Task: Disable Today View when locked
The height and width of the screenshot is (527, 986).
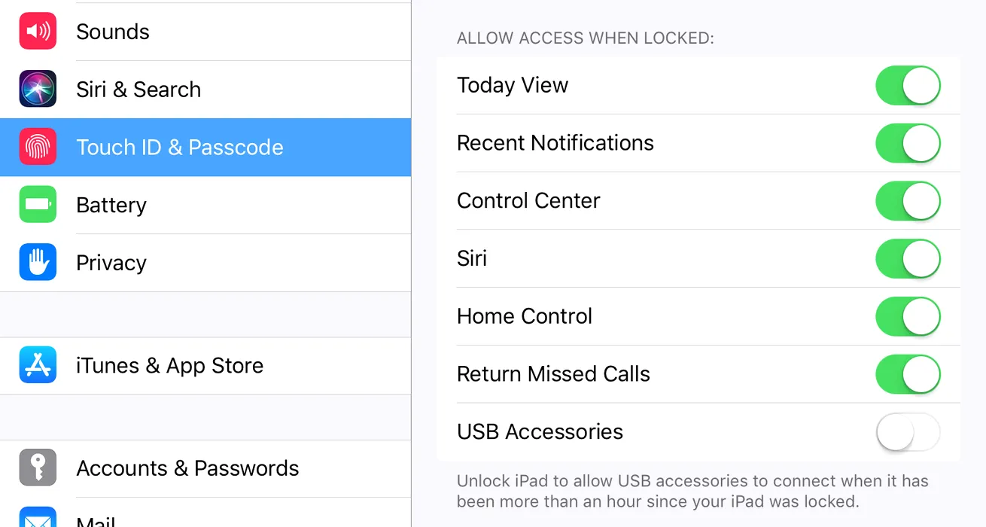Action: (908, 85)
